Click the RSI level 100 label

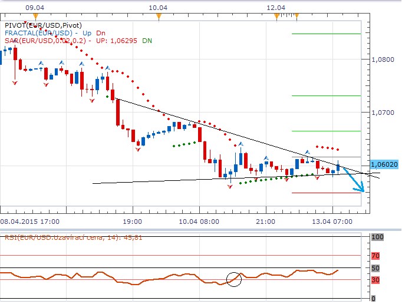tap(377, 237)
